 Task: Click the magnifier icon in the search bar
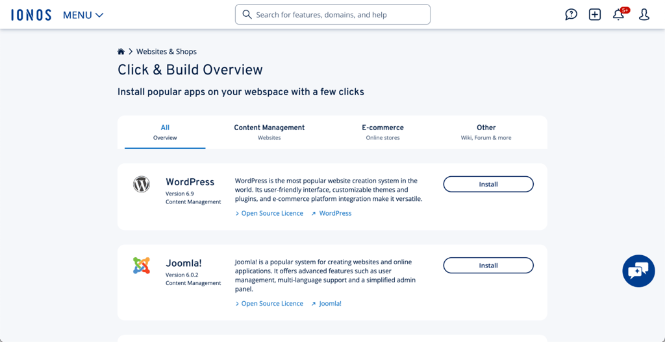tap(247, 14)
